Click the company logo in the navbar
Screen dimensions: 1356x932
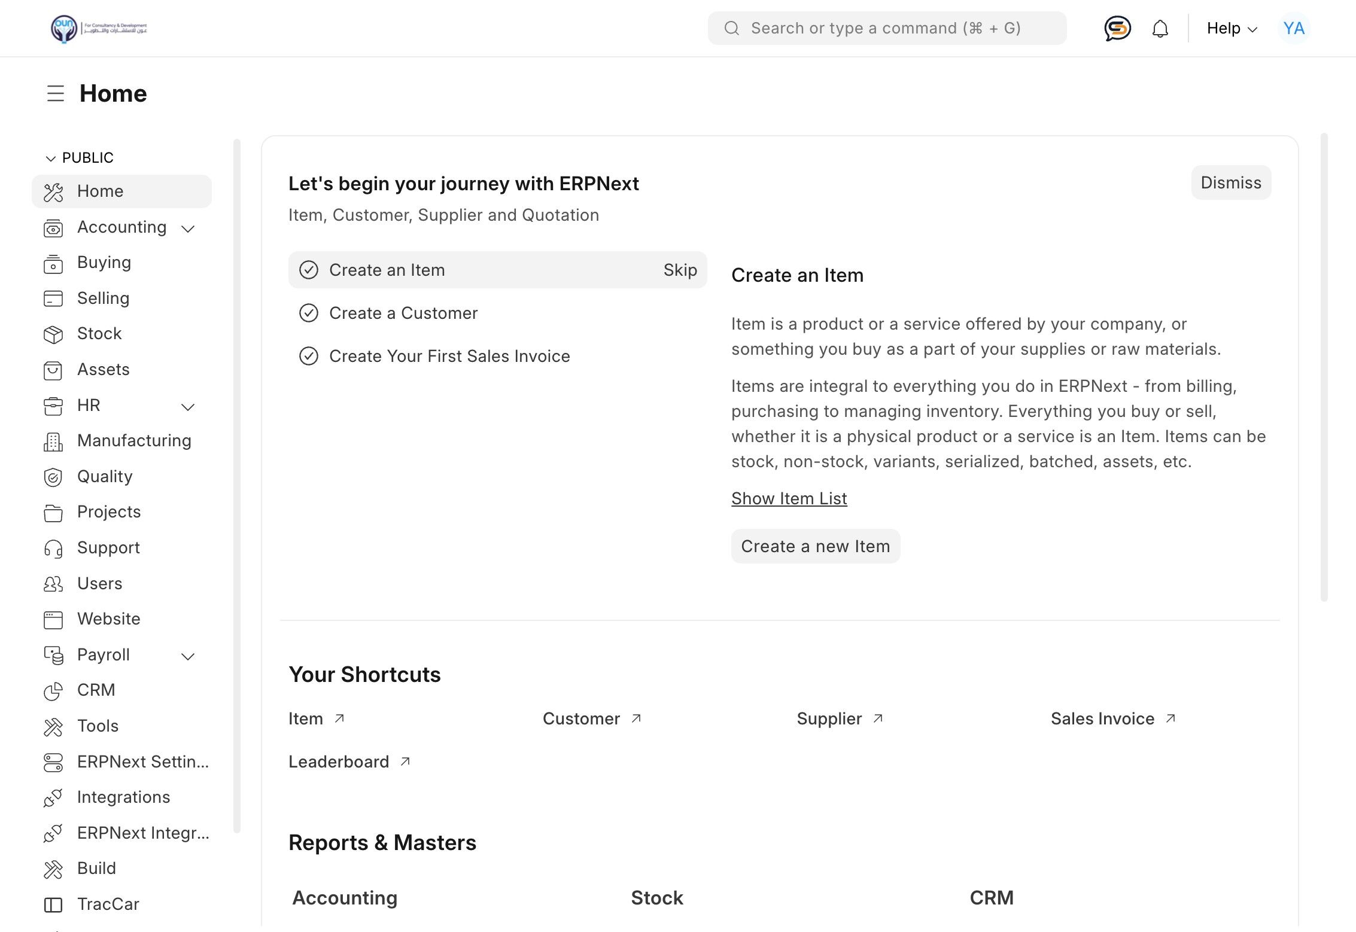pos(99,28)
